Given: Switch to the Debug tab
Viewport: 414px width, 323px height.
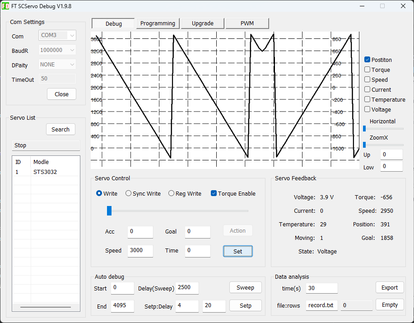Looking at the screenshot, I should point(113,23).
